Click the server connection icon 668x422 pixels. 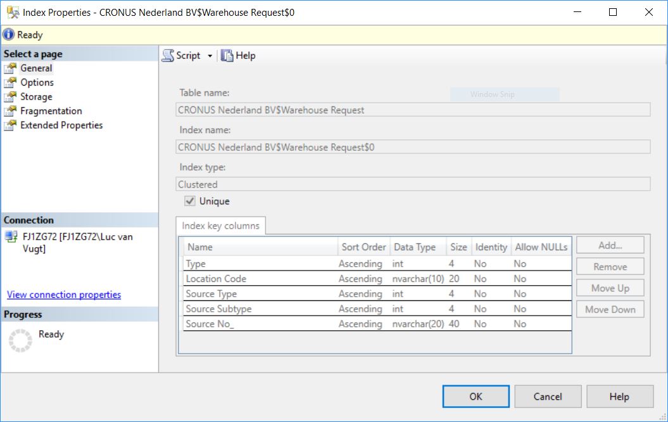coord(11,236)
